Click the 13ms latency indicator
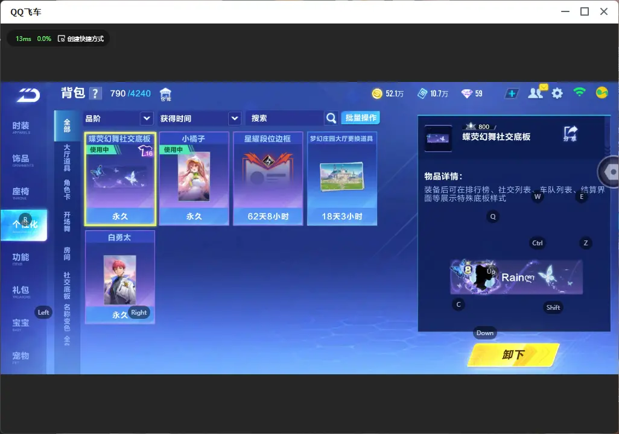This screenshot has height=434, width=619. pyautogui.click(x=24, y=39)
